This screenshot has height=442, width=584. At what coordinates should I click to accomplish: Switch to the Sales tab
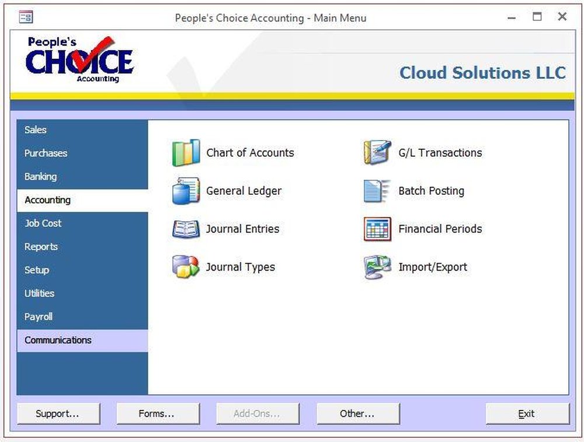pyautogui.click(x=35, y=129)
